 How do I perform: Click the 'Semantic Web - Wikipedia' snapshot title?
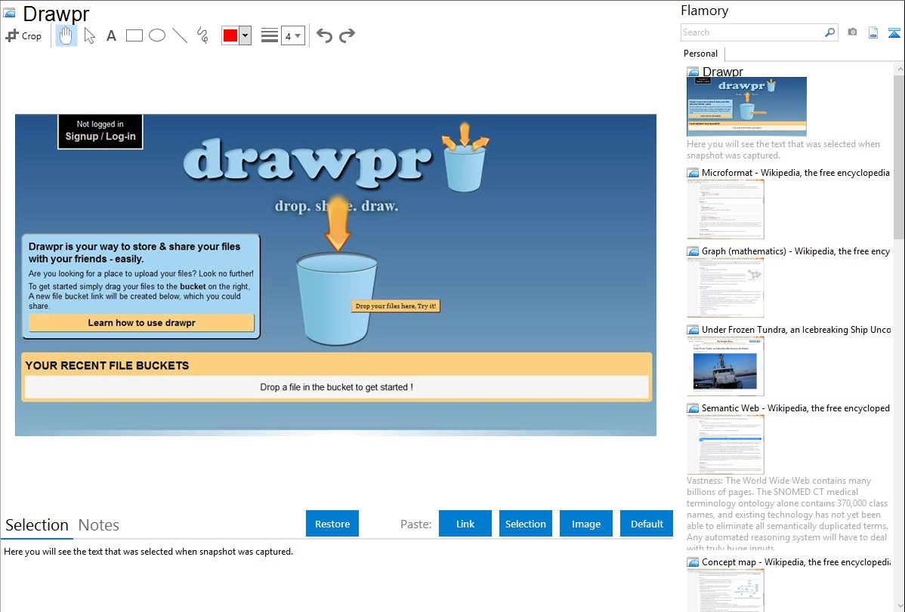coord(795,407)
